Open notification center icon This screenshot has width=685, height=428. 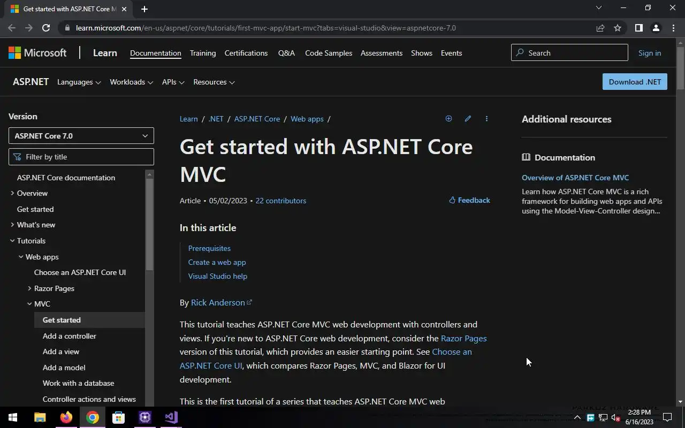coord(667,417)
